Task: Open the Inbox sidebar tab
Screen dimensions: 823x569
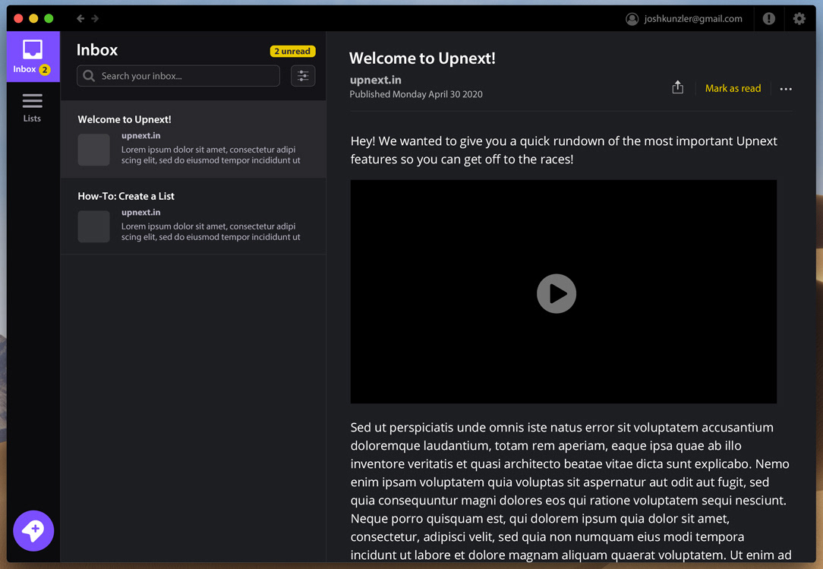Action: 33,57
